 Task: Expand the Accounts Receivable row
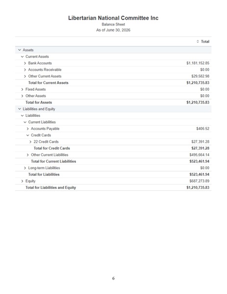[25, 70]
